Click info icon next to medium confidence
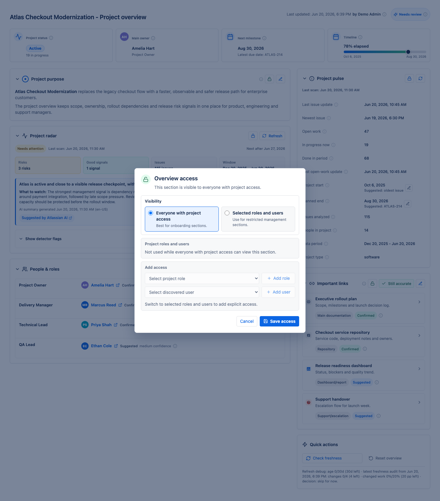The image size is (440, 501). 175,346
